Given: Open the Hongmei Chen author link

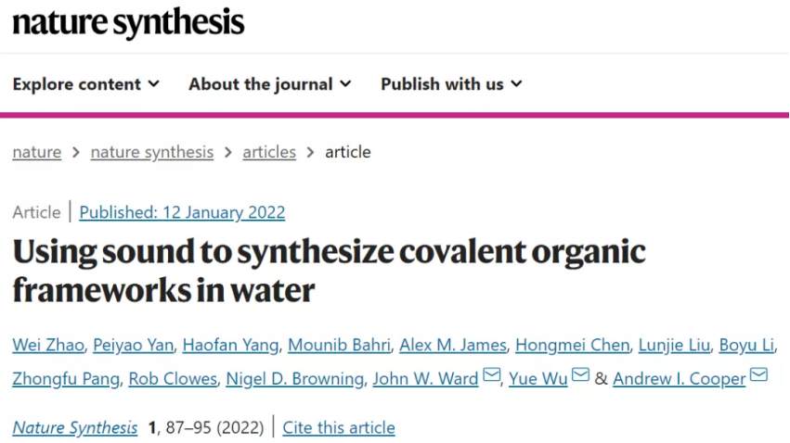Looking at the screenshot, I should click(573, 345).
